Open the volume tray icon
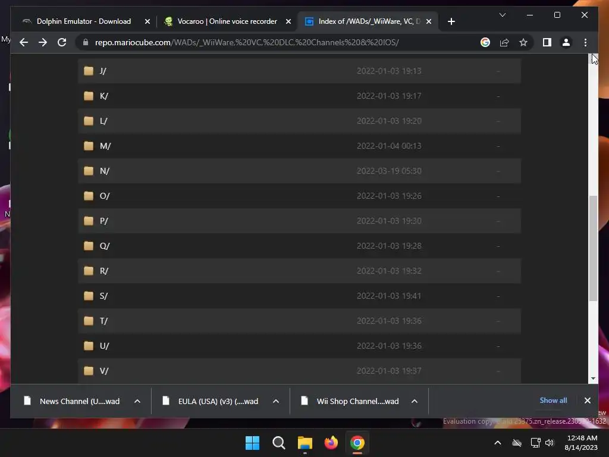 (550, 443)
